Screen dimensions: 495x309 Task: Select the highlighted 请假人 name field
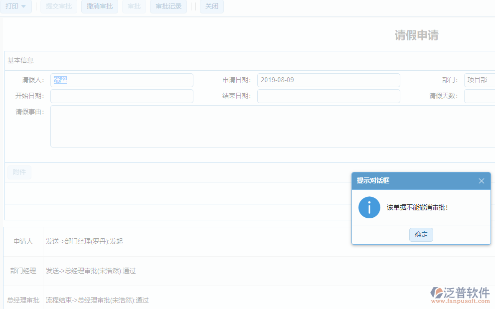(122, 80)
